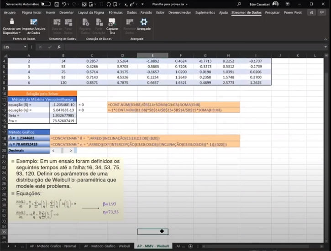Select row 14 header
Viewport: 331px width, 251px height.
(4, 115)
